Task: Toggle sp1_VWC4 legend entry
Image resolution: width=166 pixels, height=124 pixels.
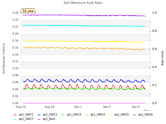Action: click(95, 115)
